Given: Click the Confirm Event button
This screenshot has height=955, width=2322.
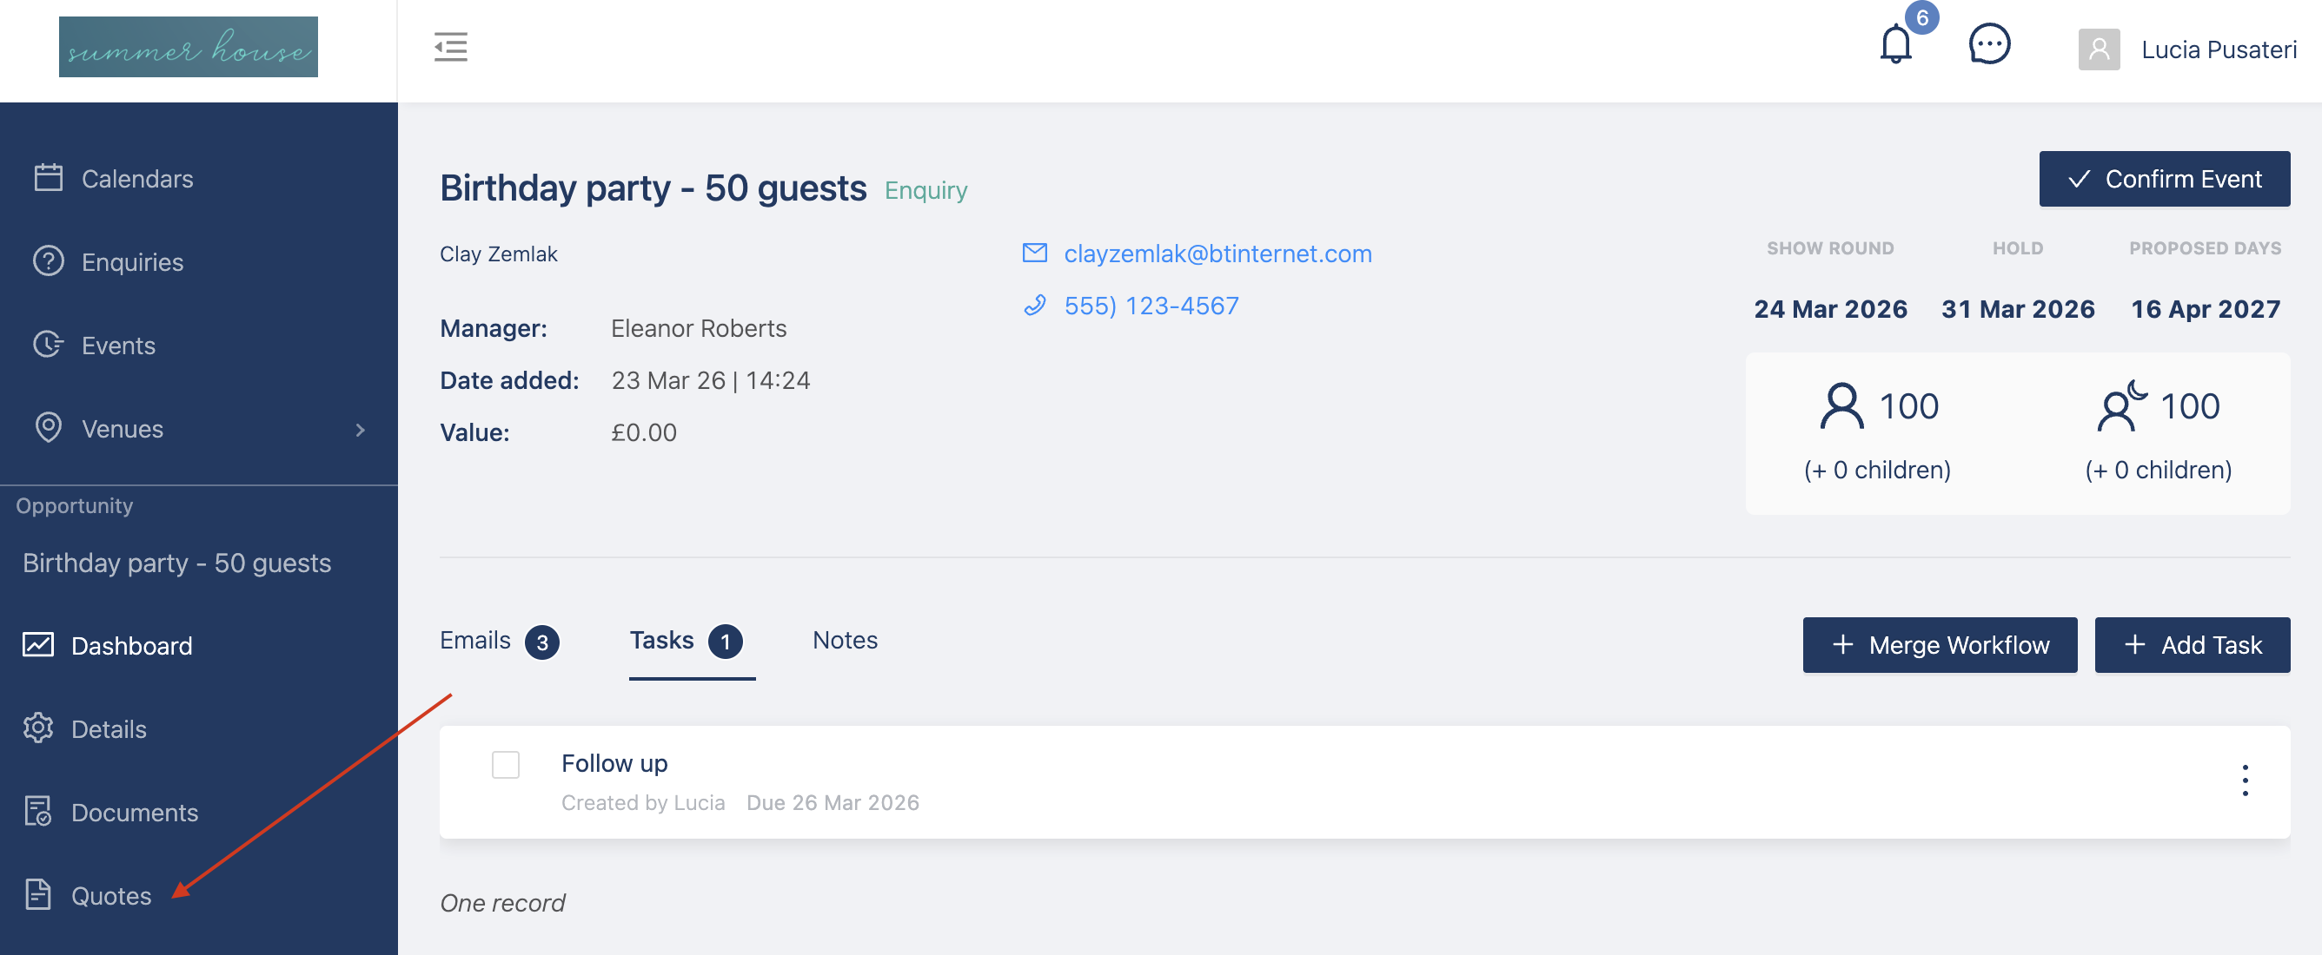Looking at the screenshot, I should pos(2163,178).
